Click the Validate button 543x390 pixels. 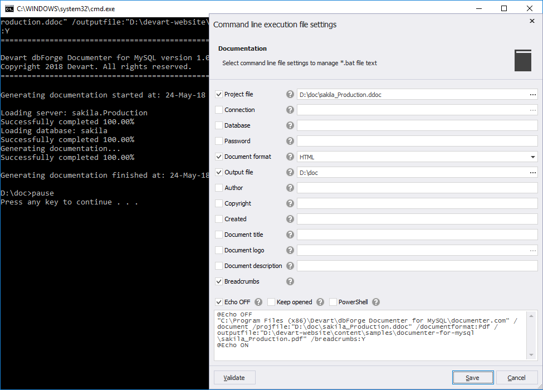(234, 378)
